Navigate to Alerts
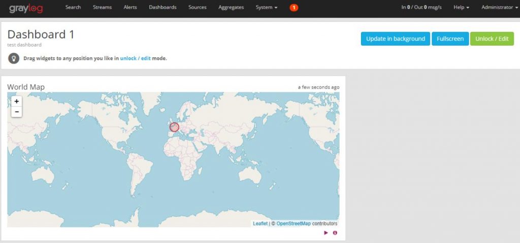The image size is (520, 243). (x=130, y=8)
